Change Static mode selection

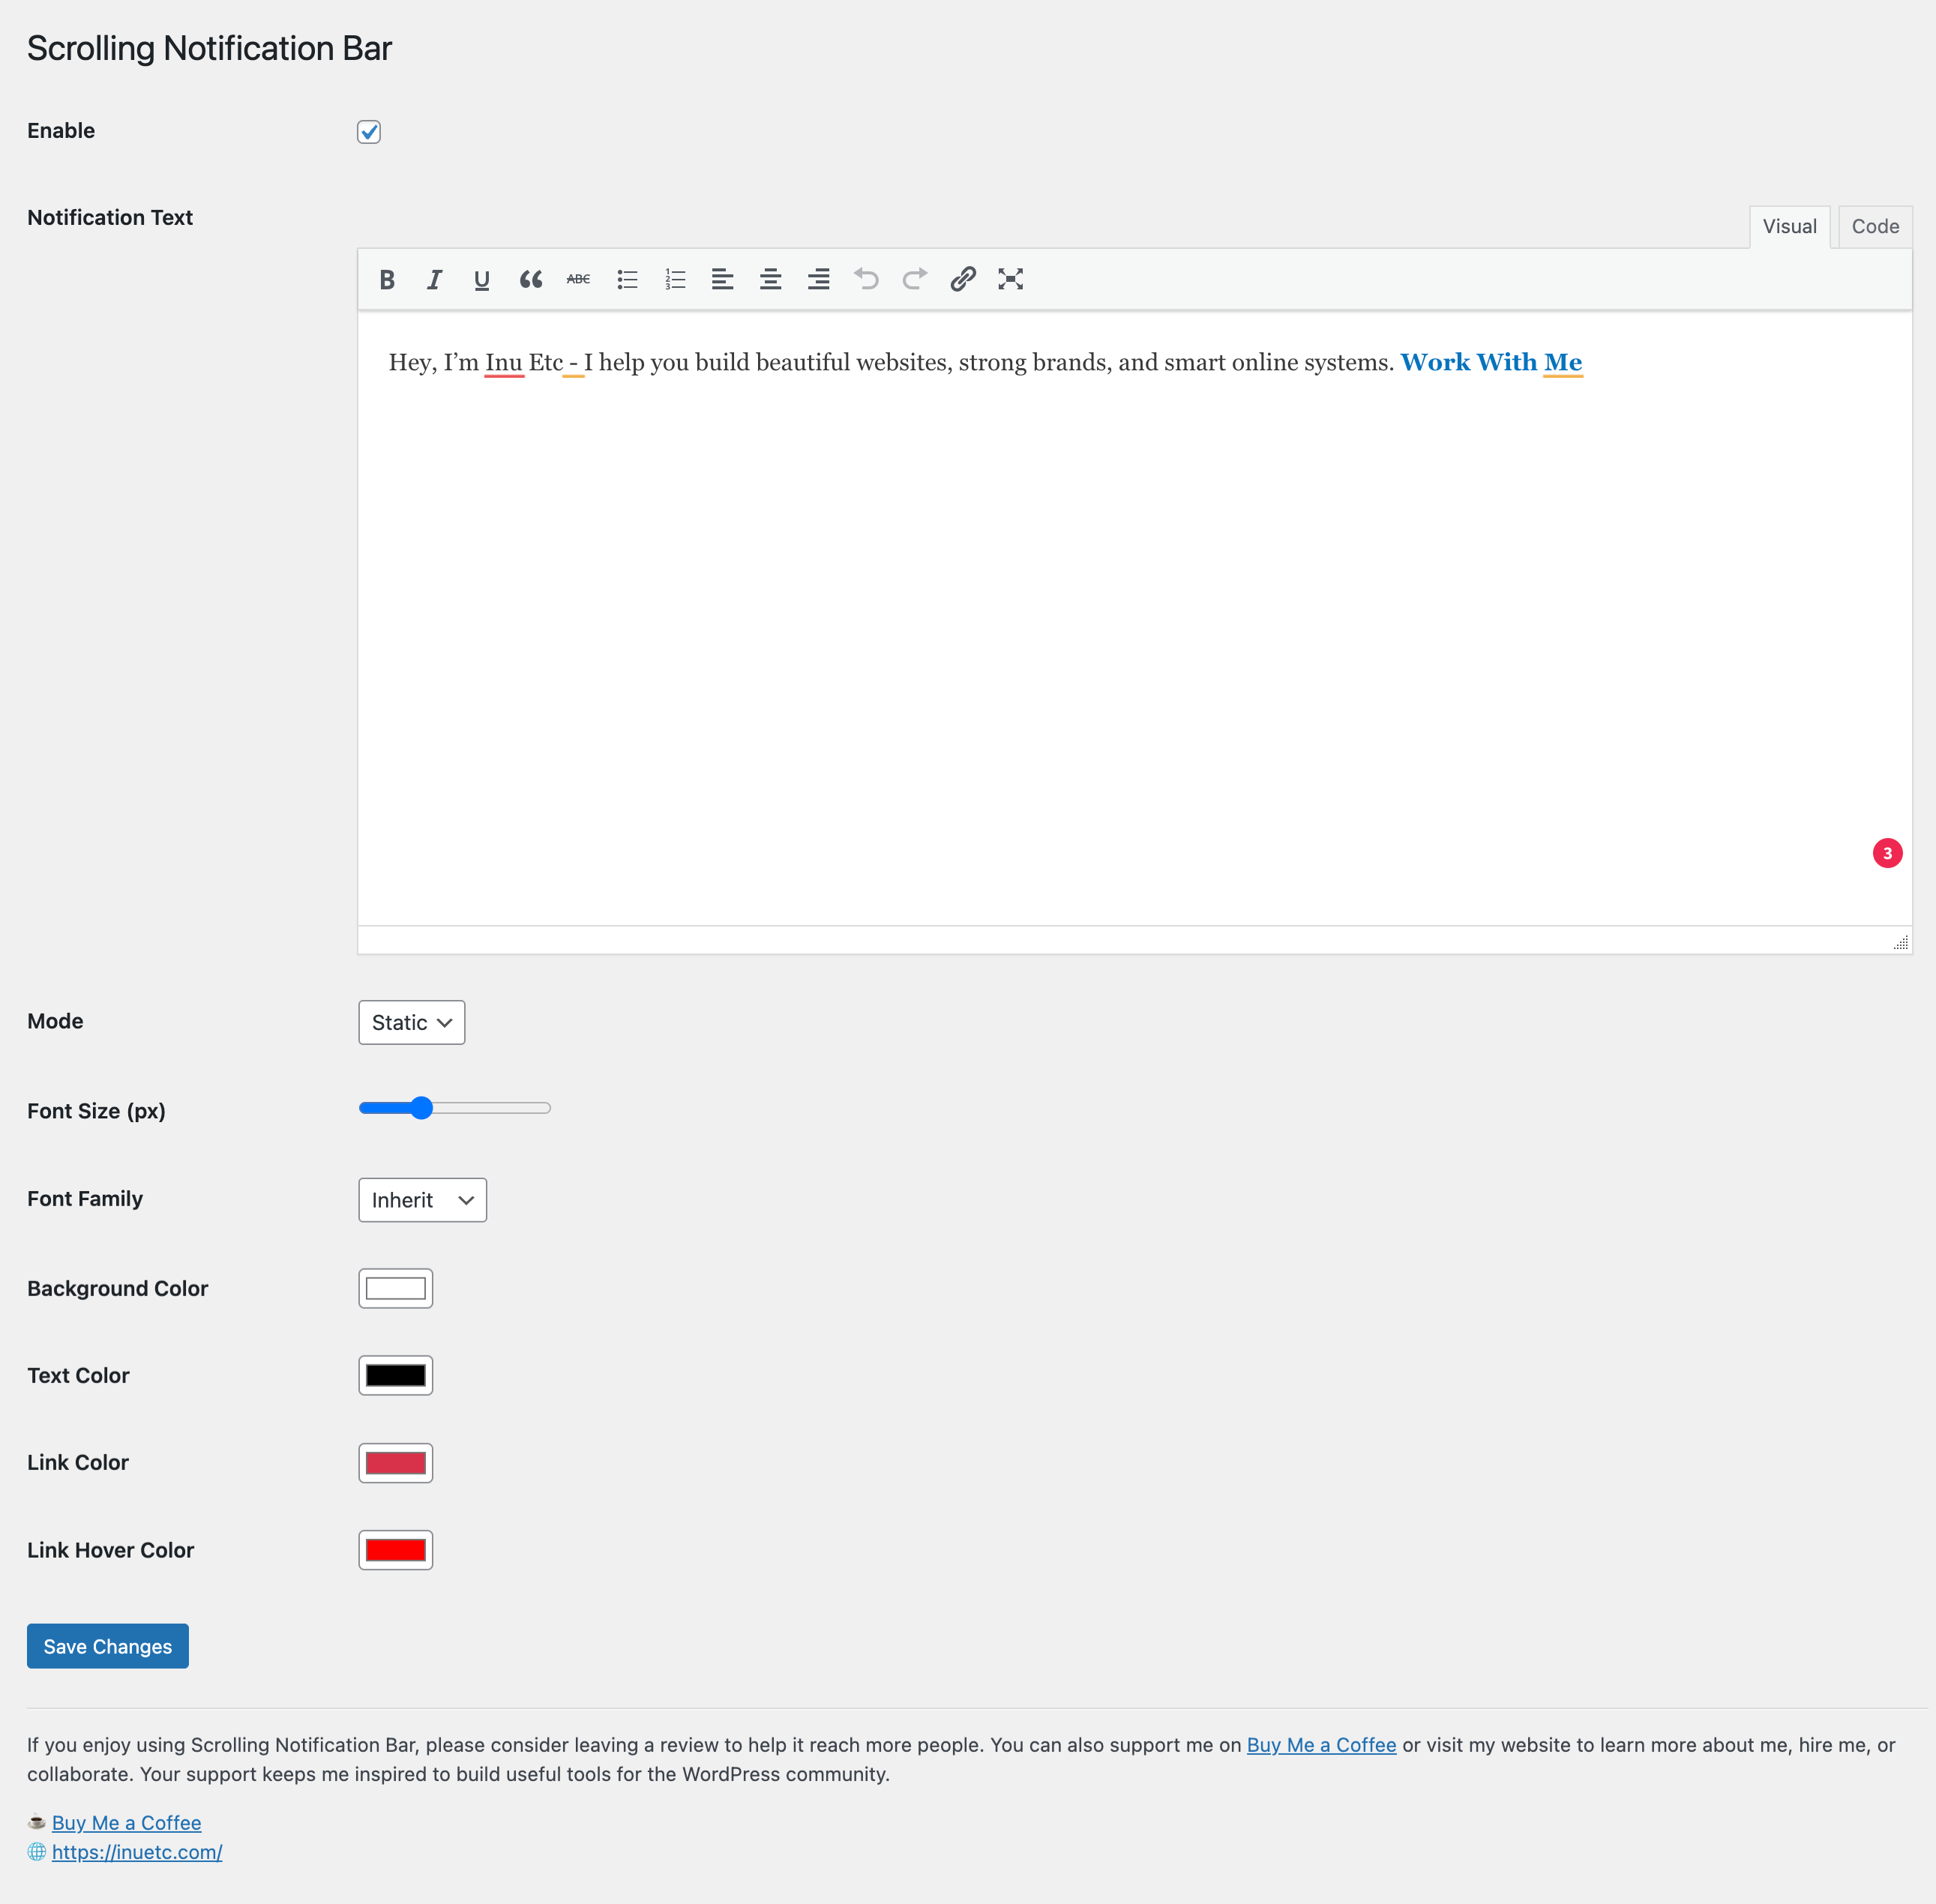pyautogui.click(x=410, y=1022)
